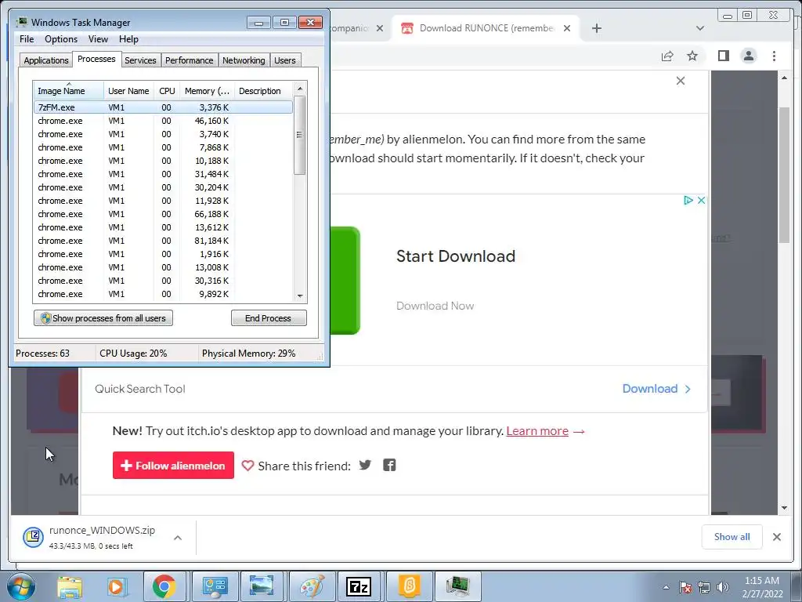This screenshot has width=802, height=602.
Task: Click the Chrome page scrollbar thumb
Action: point(784,175)
